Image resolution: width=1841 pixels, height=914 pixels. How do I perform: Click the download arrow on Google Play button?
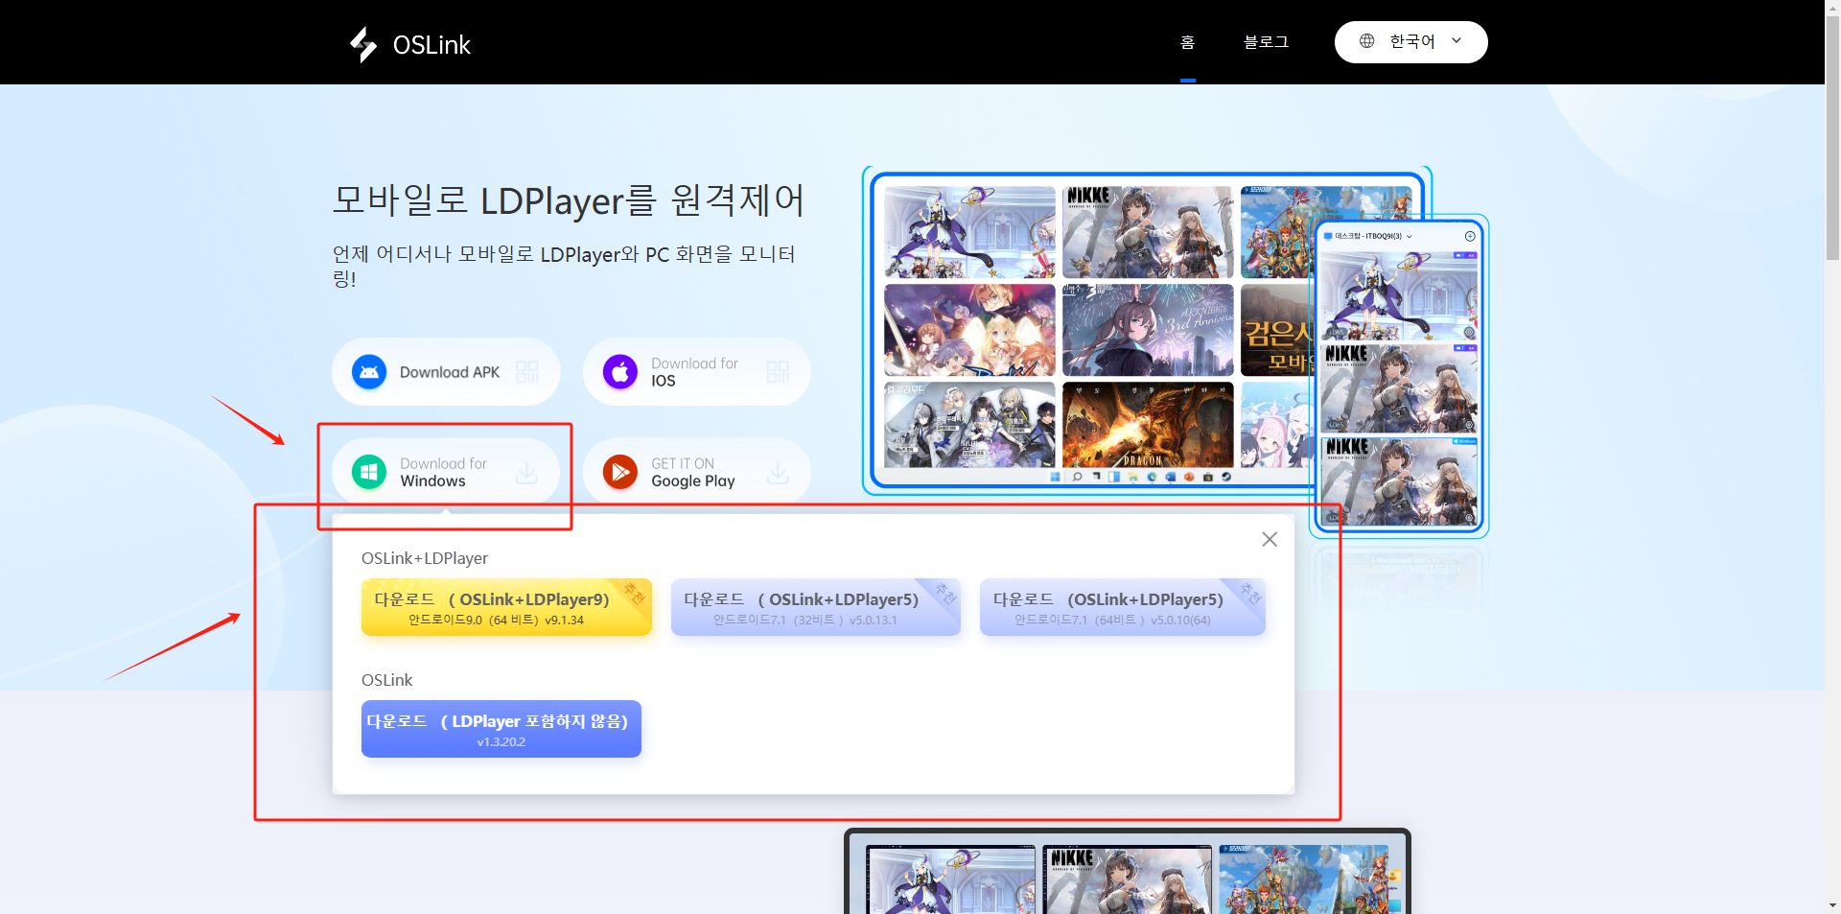(x=778, y=472)
